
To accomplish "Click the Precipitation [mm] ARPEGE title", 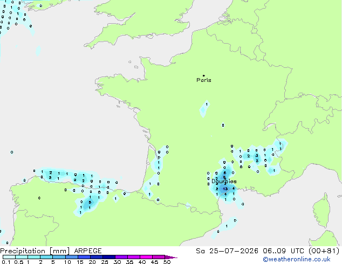I will click(51, 251).
